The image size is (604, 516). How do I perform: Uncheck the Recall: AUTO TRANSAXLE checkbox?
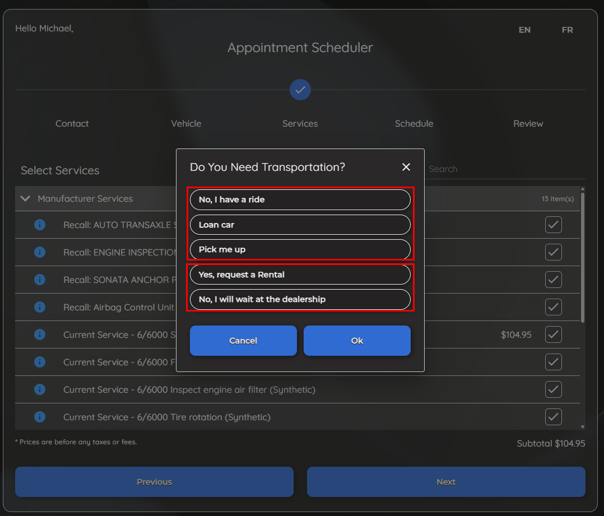click(553, 225)
